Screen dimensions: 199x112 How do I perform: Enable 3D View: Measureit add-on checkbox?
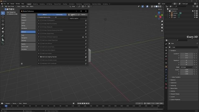pyautogui.click(x=41, y=27)
